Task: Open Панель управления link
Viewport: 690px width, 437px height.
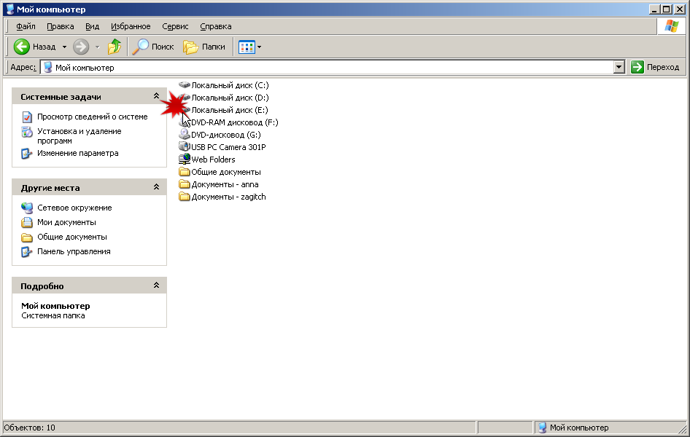Action: [74, 251]
